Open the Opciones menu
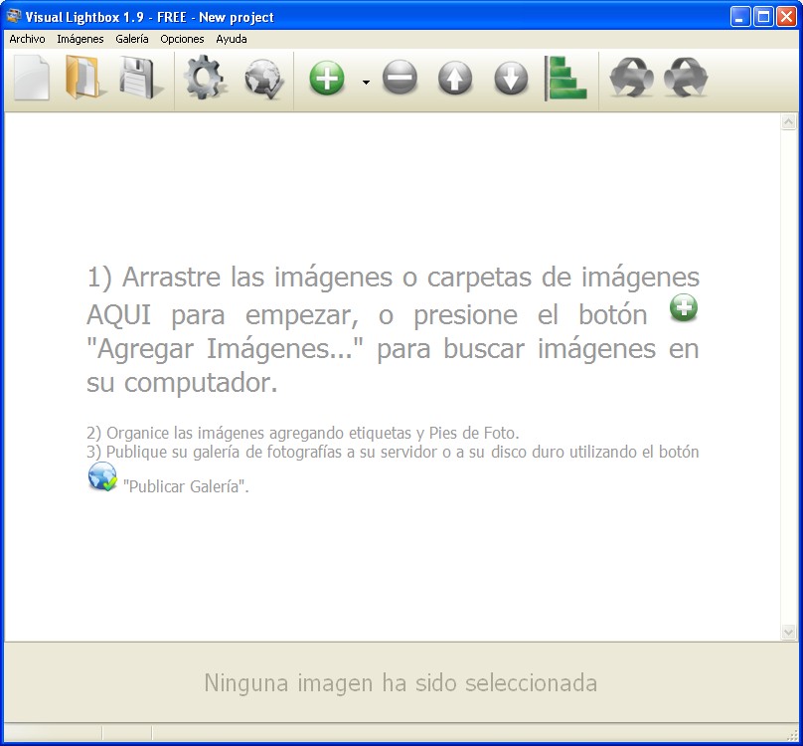Viewport: 803px width, 746px height. [182, 39]
